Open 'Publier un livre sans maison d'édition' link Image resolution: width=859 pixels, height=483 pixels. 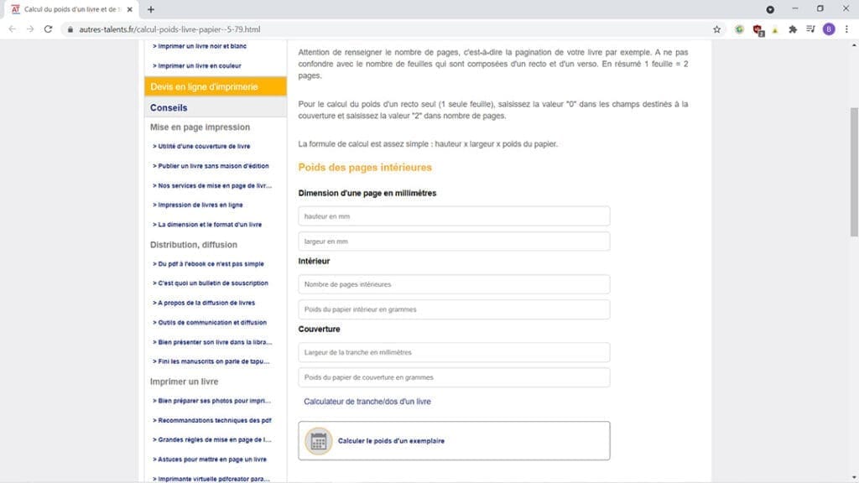point(211,166)
